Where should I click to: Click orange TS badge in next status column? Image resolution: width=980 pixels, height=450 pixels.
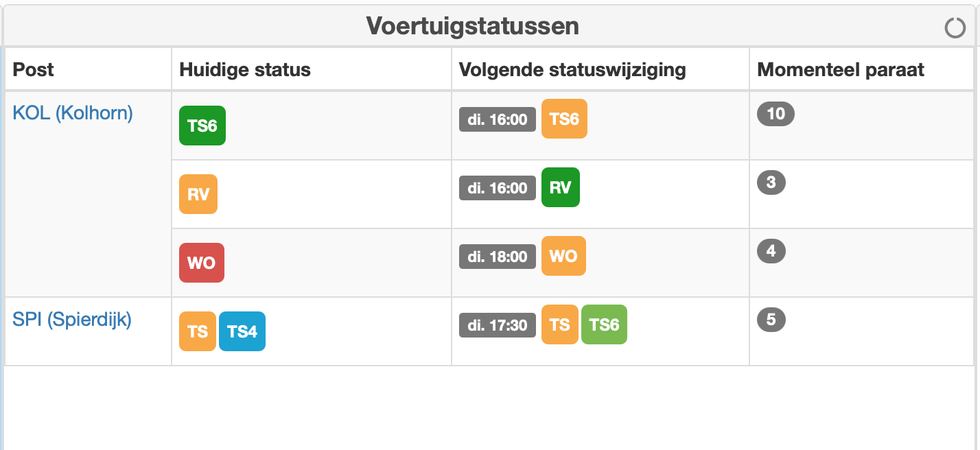[x=560, y=324]
